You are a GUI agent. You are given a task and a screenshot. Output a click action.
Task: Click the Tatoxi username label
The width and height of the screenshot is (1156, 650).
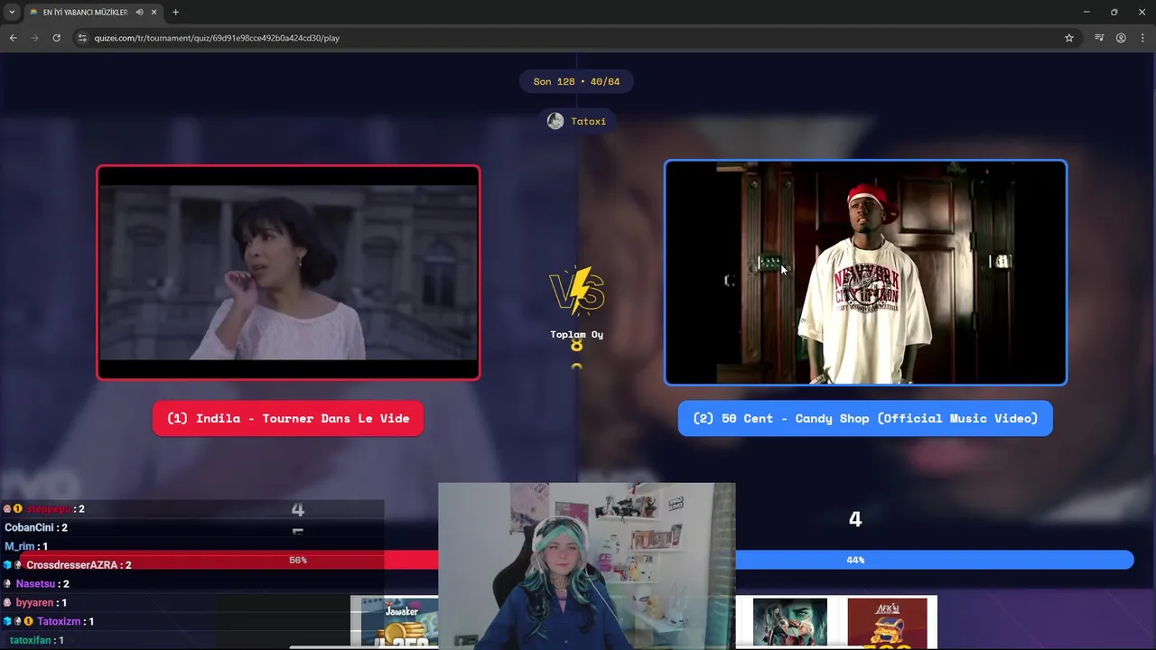pyautogui.click(x=588, y=121)
